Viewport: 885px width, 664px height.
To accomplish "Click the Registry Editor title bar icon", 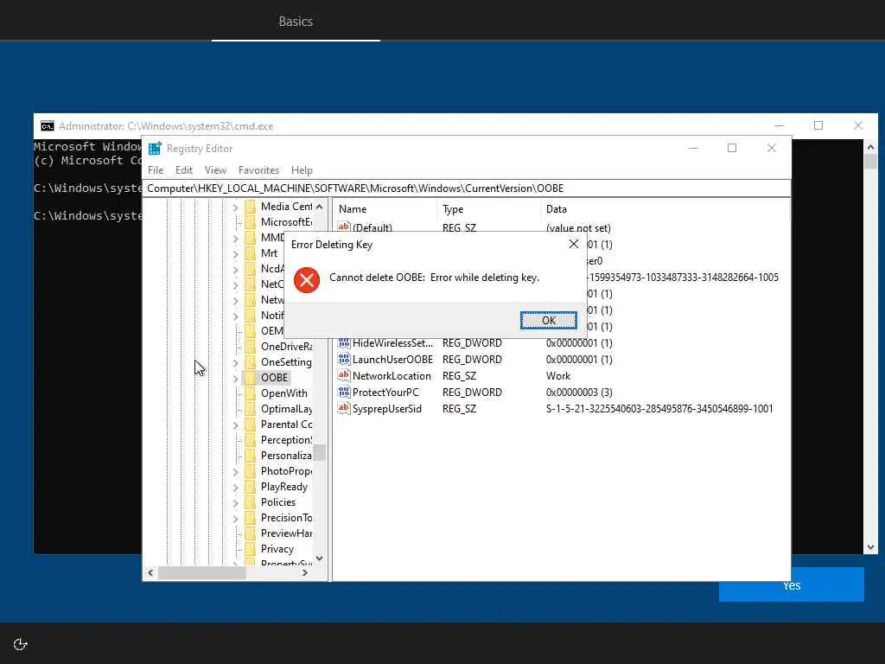I will pos(155,149).
